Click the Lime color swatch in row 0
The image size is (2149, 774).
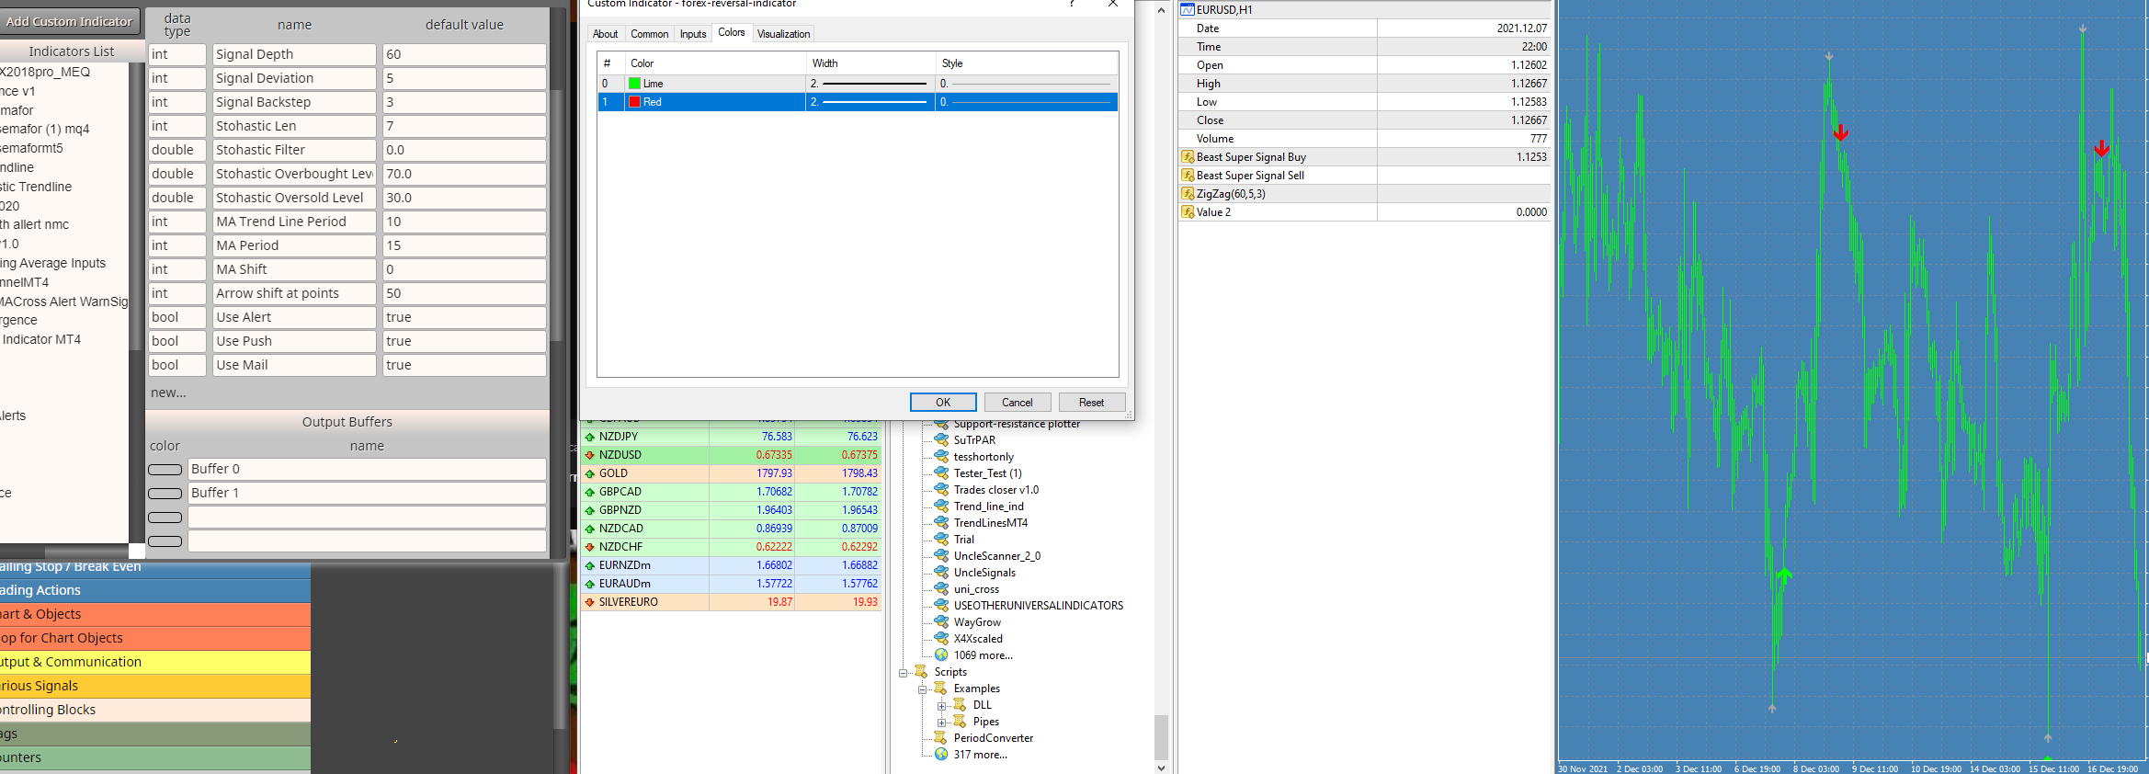634,84
